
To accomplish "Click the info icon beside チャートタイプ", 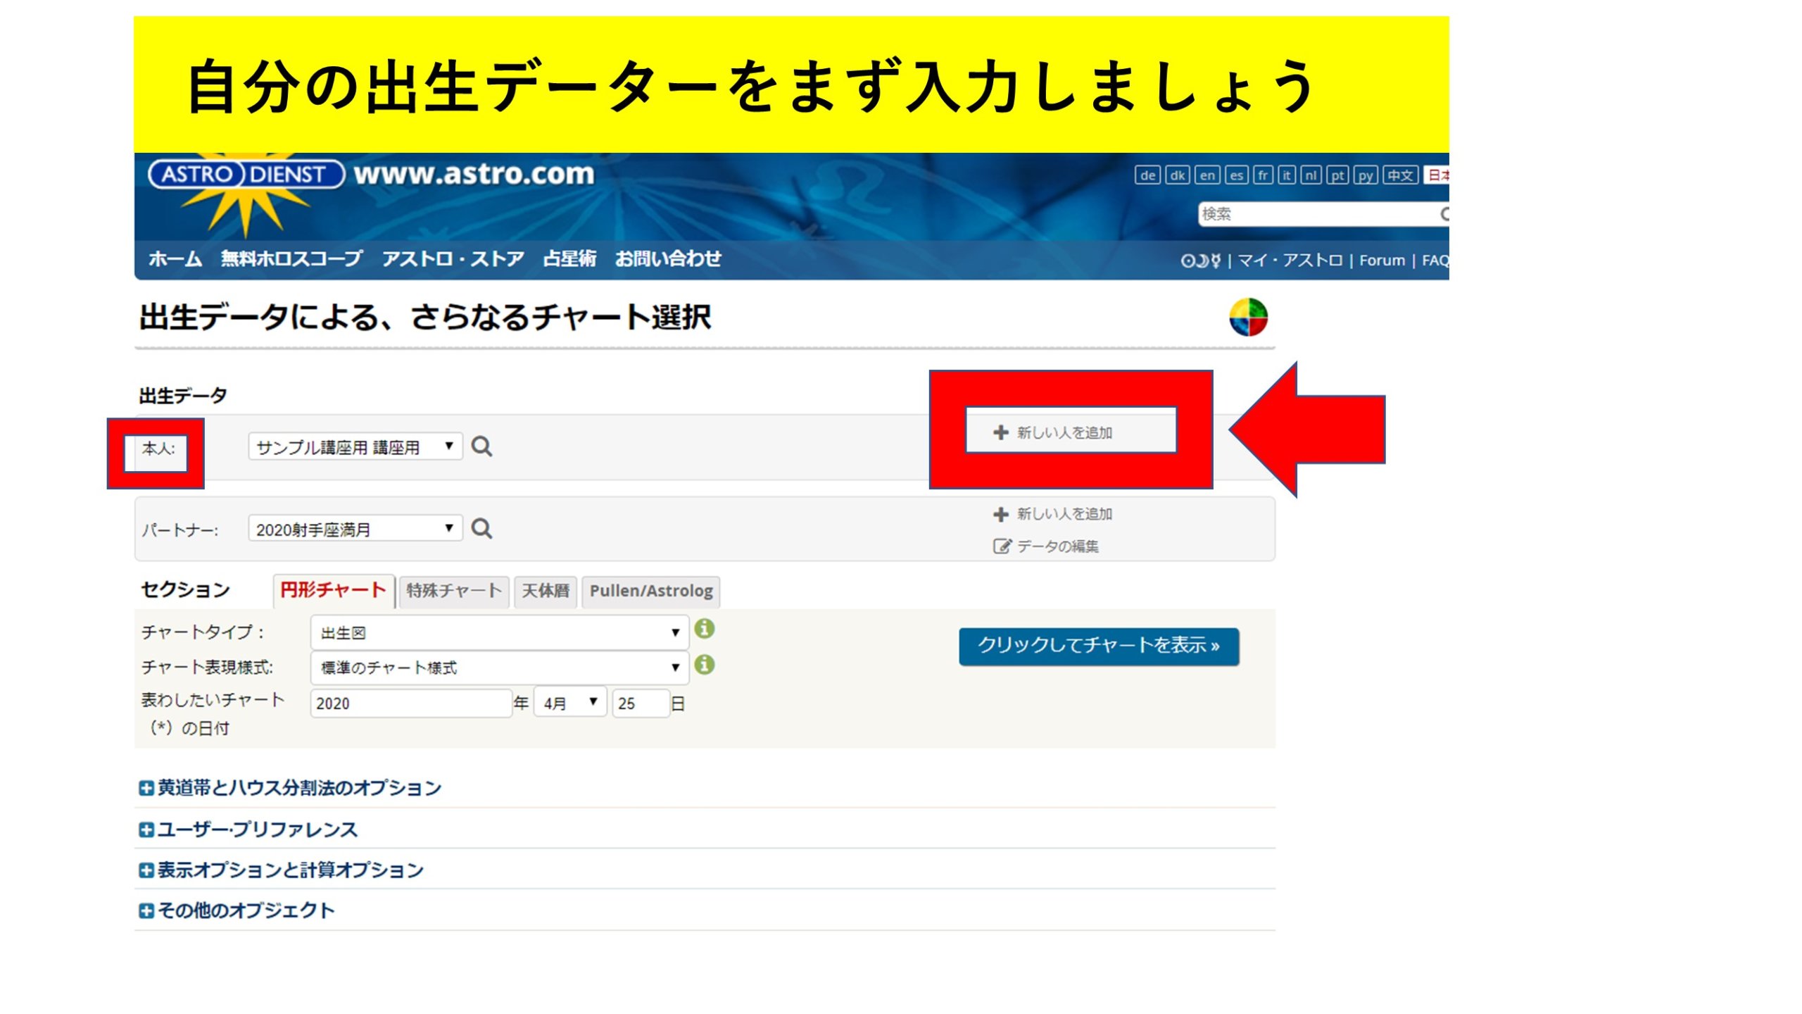I will [x=704, y=629].
